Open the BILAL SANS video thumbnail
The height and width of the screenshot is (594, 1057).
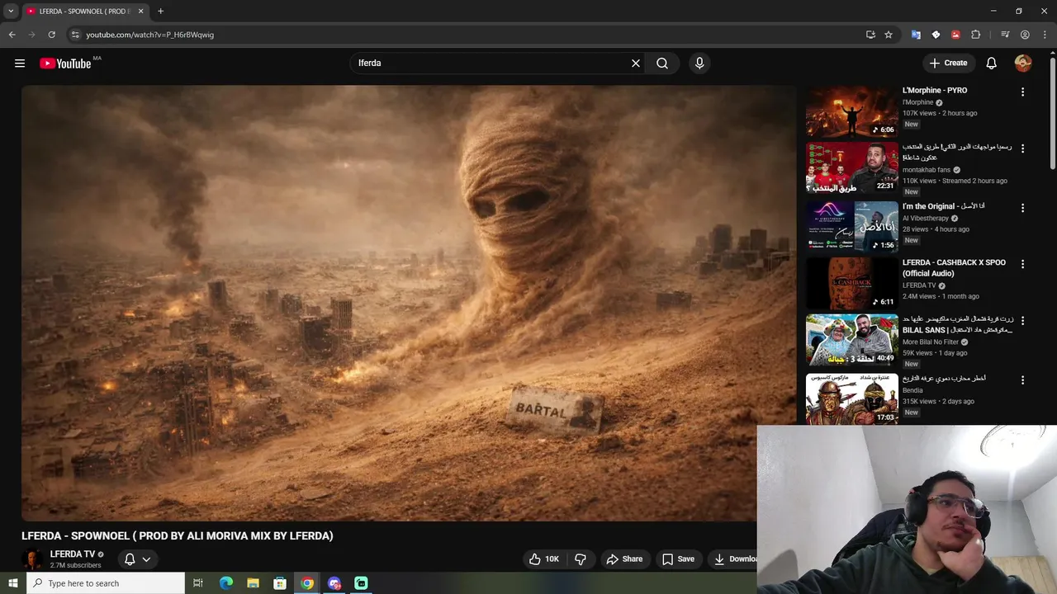[851, 339]
